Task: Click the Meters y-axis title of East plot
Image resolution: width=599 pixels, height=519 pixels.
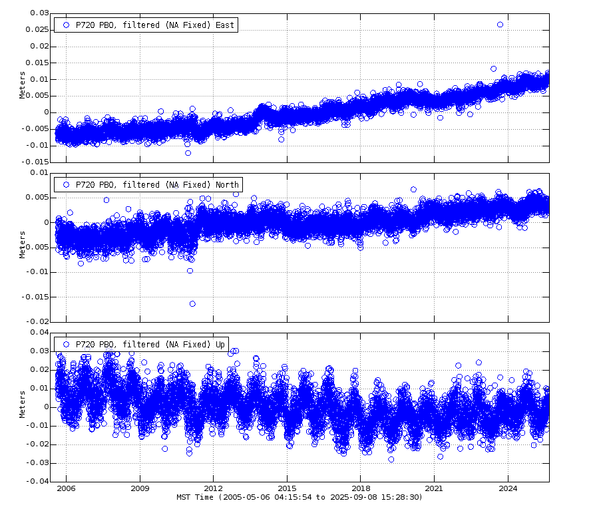Action: click(x=22, y=85)
